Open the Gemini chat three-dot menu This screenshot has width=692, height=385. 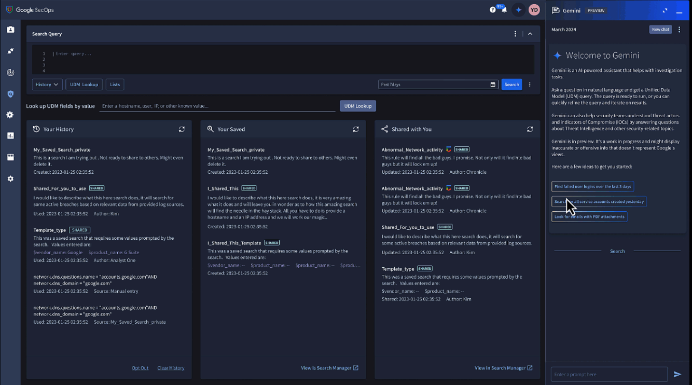coord(679,29)
